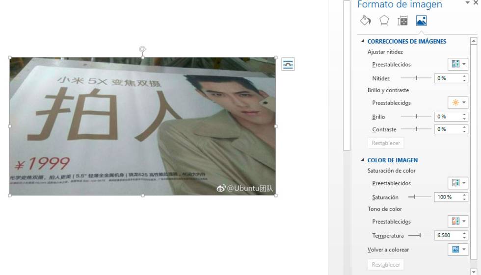481x275 pixels.
Task: Open the saturation Preestablecidos dropdown
Action: tap(457, 183)
